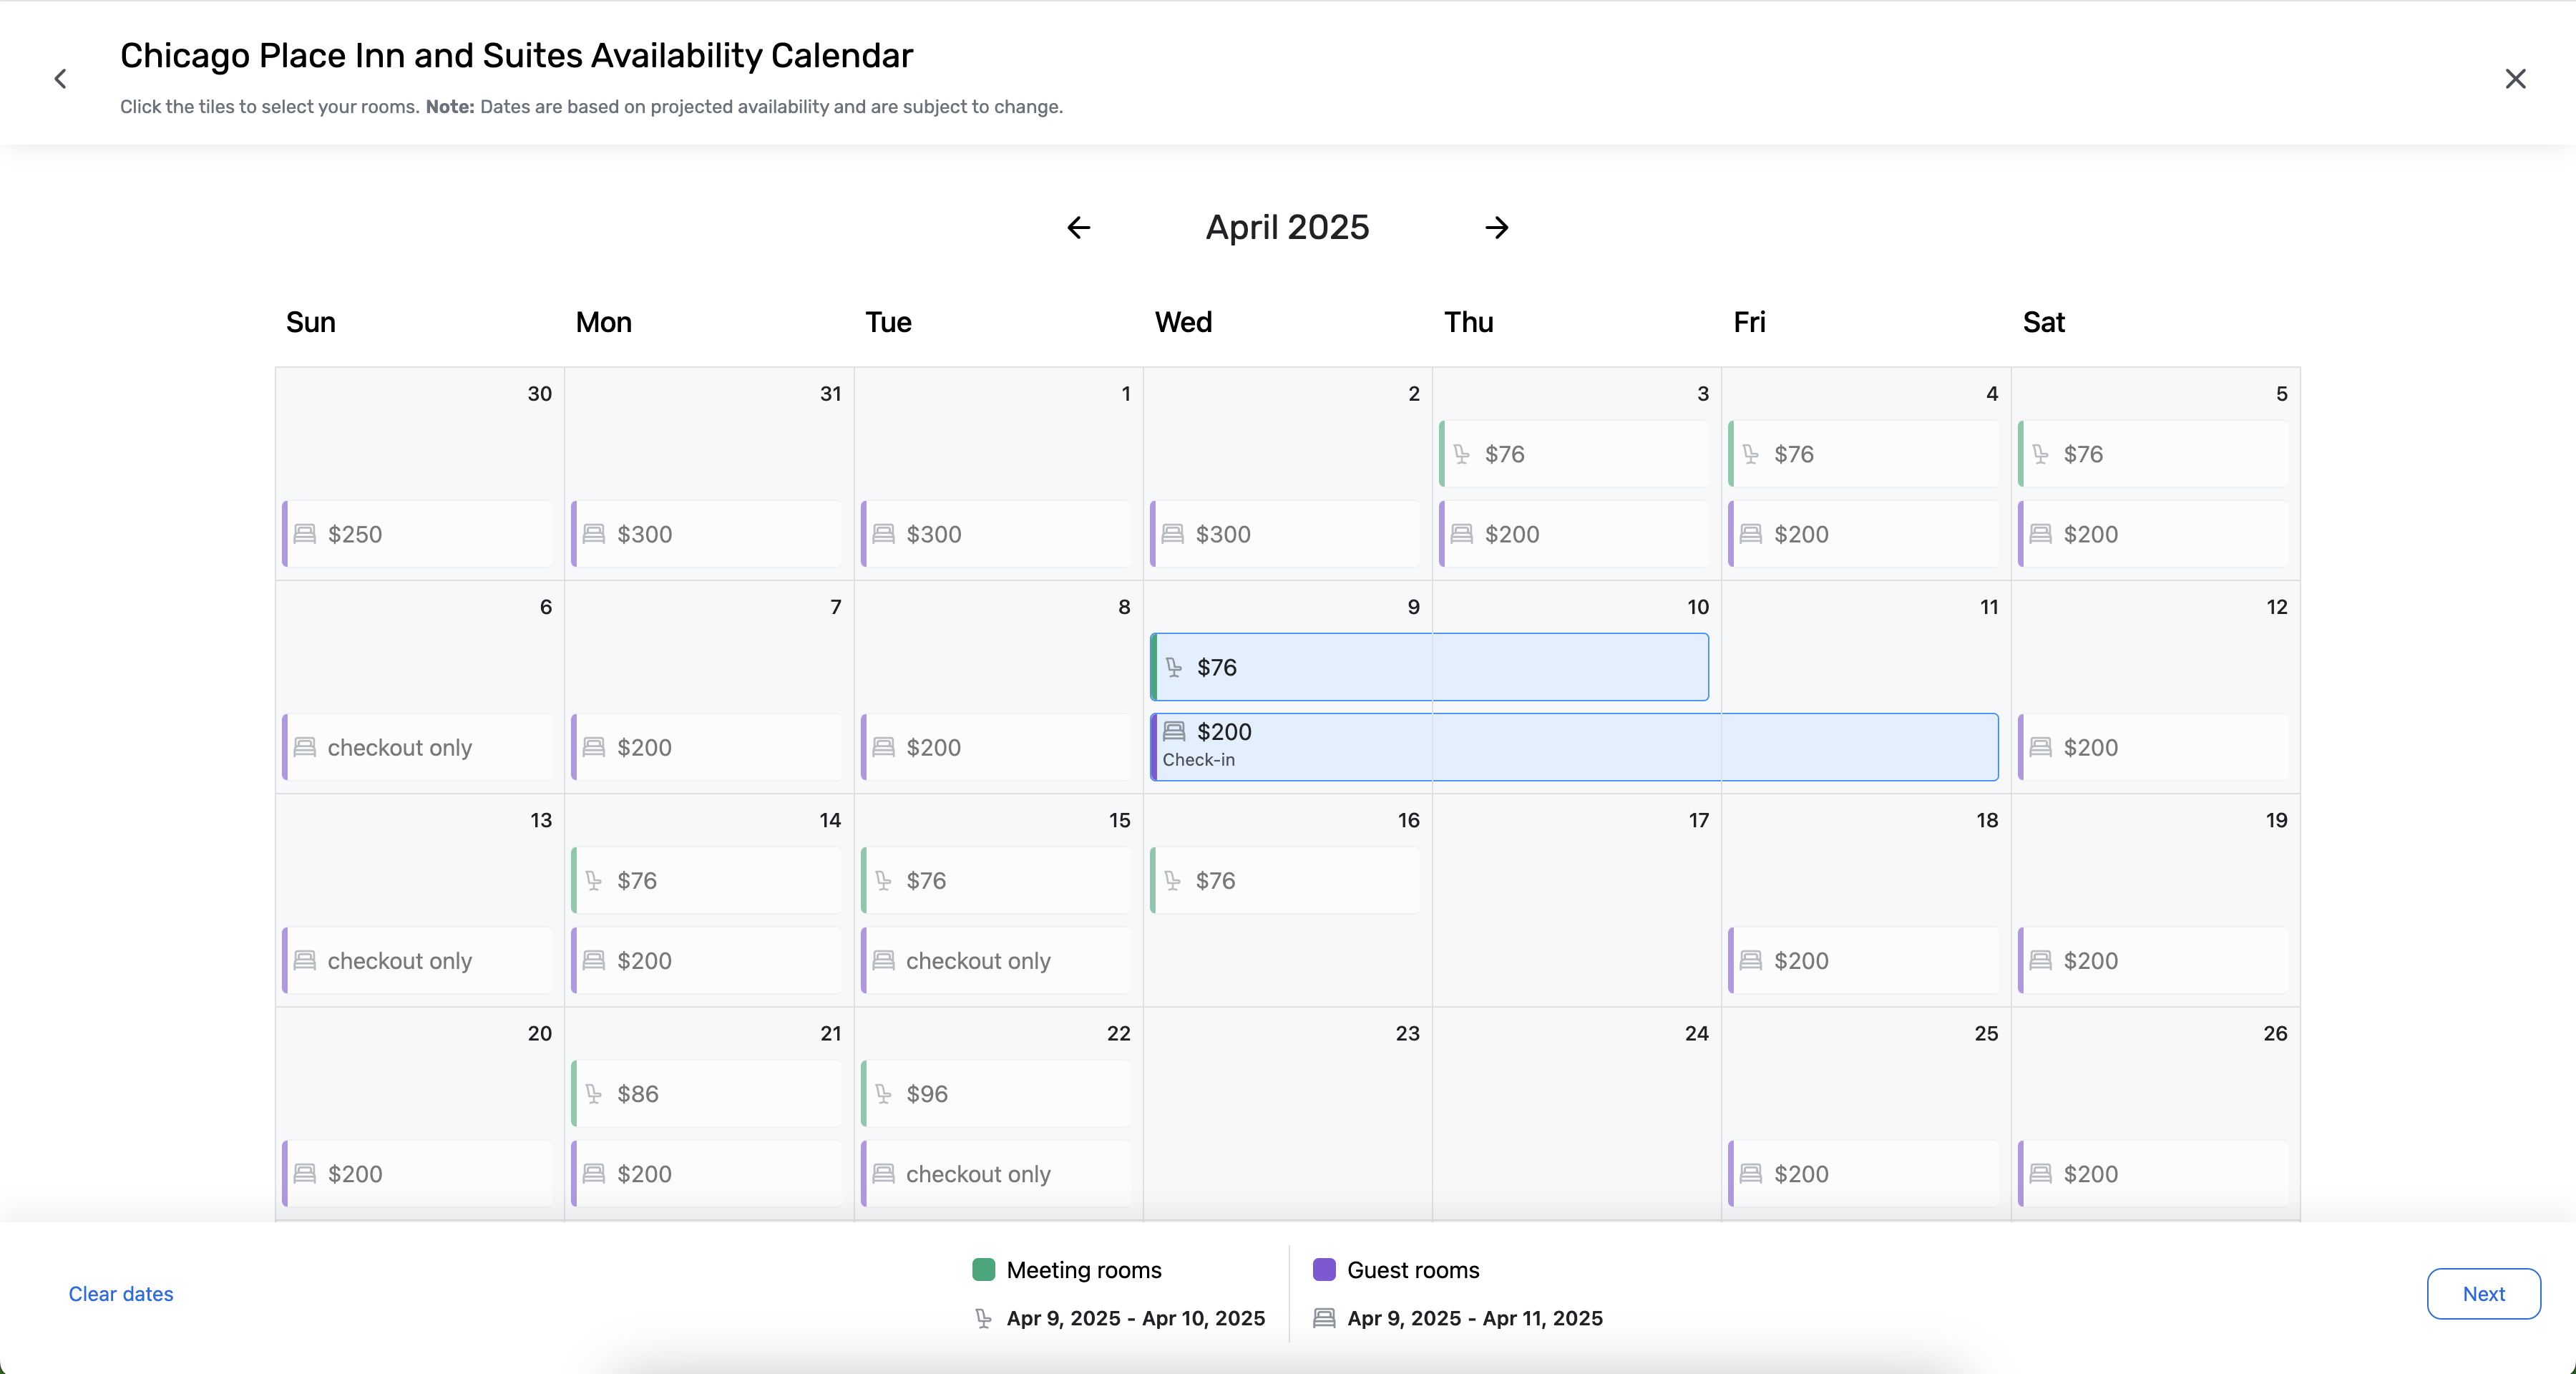Select $76 meeting room on April 16
The width and height of the screenshot is (2576, 1374).
(1286, 880)
